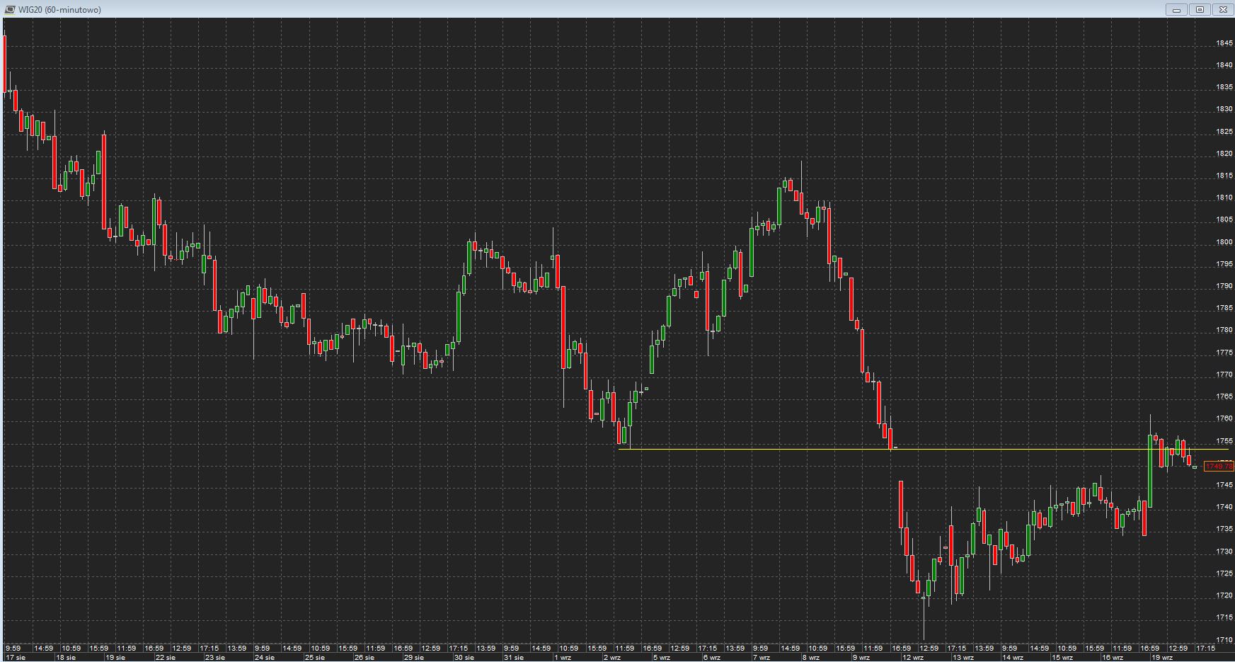Click the 1710 price axis label
1235x662 pixels.
pyautogui.click(x=1224, y=640)
